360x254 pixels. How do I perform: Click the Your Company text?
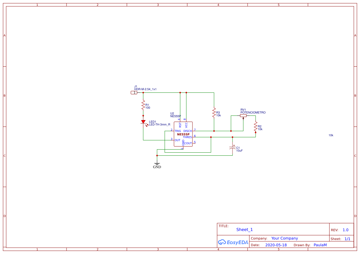coord(285,238)
